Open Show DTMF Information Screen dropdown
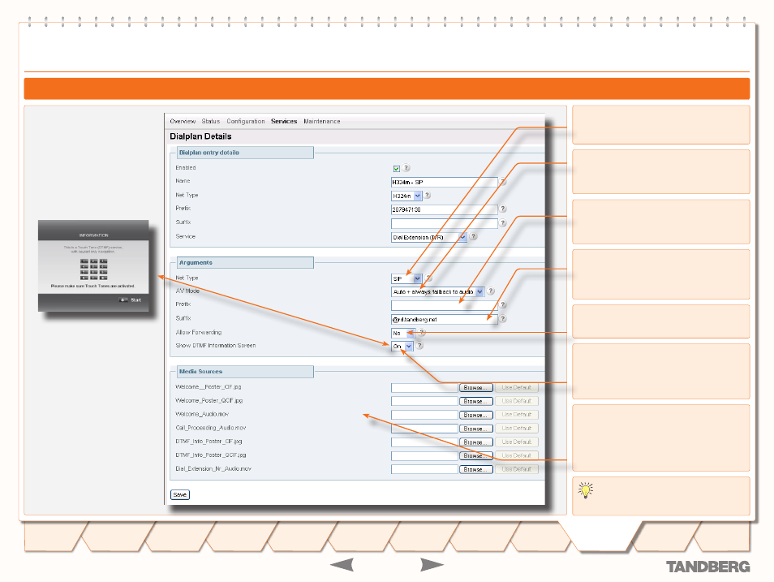 402,347
